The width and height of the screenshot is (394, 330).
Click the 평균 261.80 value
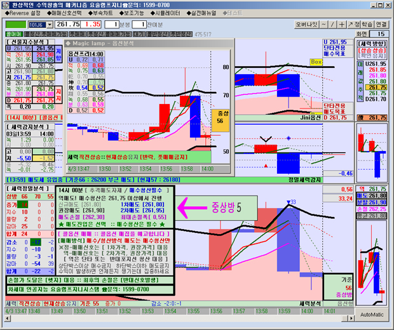pyautogui.click(x=371, y=216)
